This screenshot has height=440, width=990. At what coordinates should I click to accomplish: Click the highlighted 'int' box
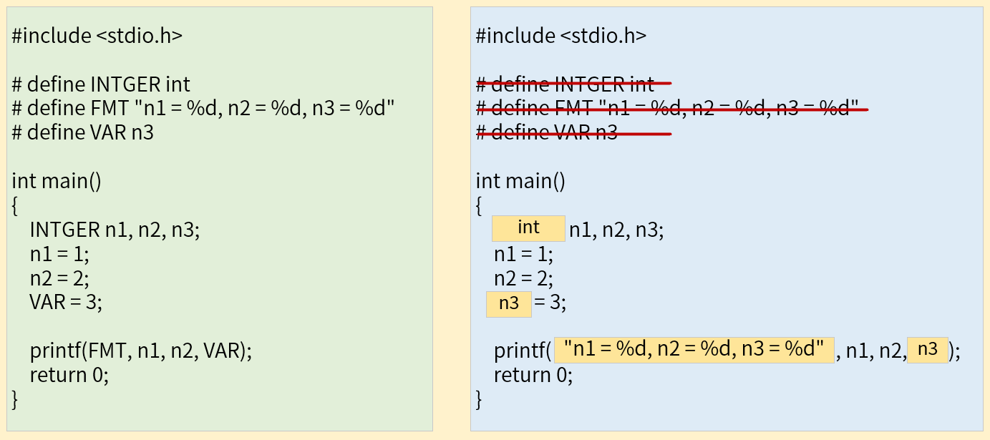click(x=528, y=228)
